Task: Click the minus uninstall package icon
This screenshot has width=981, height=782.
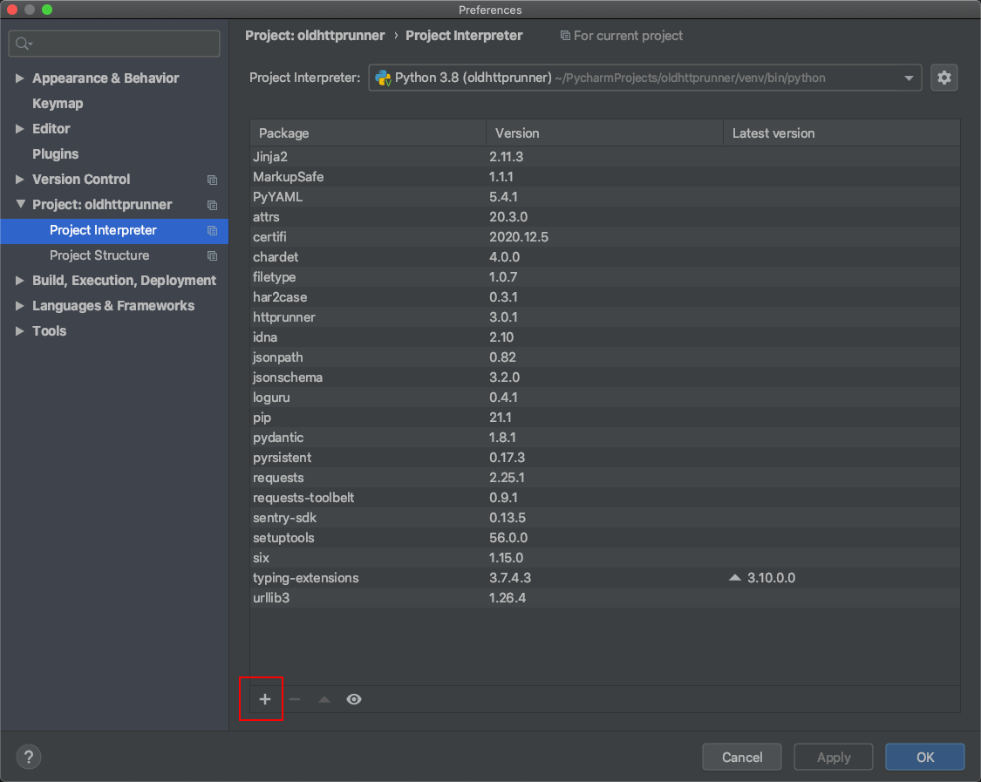Action: tap(295, 699)
